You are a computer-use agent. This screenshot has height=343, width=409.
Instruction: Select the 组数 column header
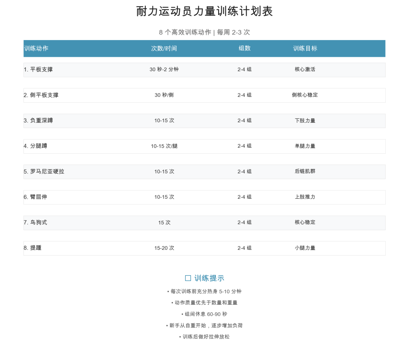pos(245,48)
